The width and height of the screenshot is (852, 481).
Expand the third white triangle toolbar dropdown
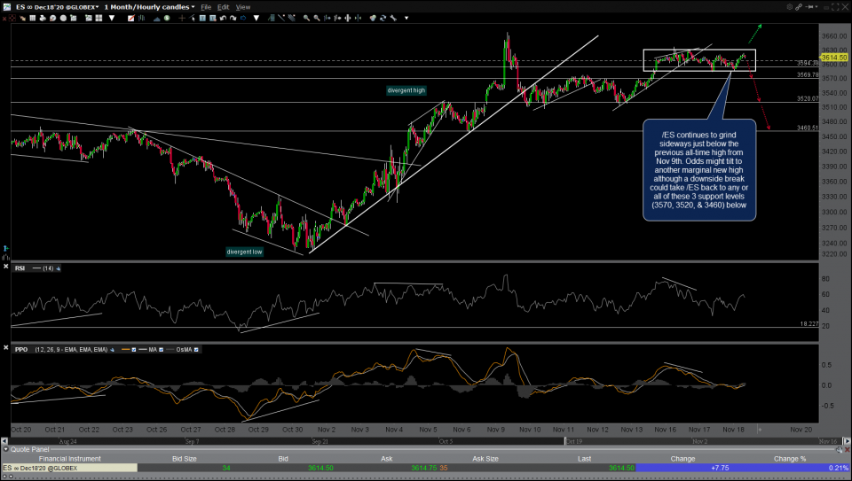(x=406, y=18)
